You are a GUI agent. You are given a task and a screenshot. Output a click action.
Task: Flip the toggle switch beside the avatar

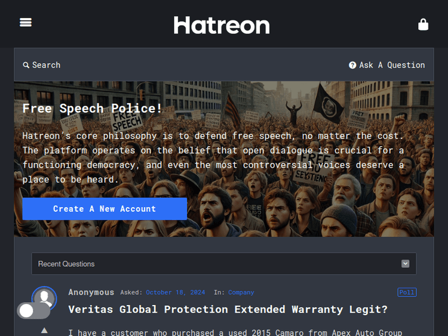point(33,310)
